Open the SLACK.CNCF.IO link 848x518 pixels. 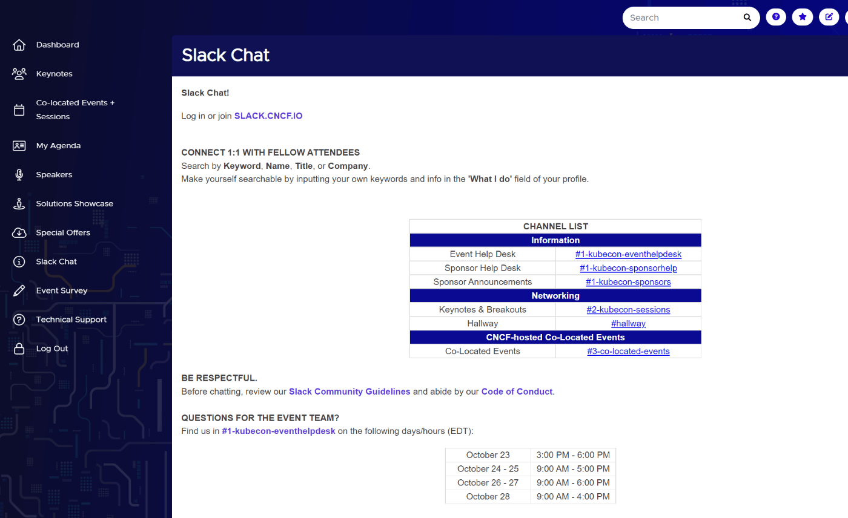point(268,116)
